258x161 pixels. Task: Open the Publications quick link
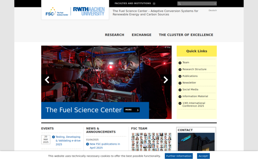[x=190, y=76]
